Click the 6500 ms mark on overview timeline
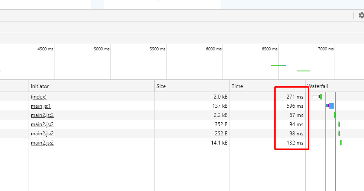Screen dimensions: 364x191 pos(269,49)
